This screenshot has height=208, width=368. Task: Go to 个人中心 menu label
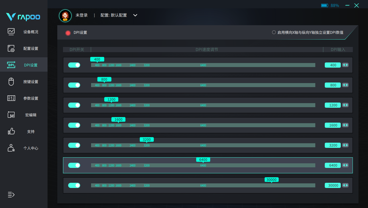[x=31, y=148]
